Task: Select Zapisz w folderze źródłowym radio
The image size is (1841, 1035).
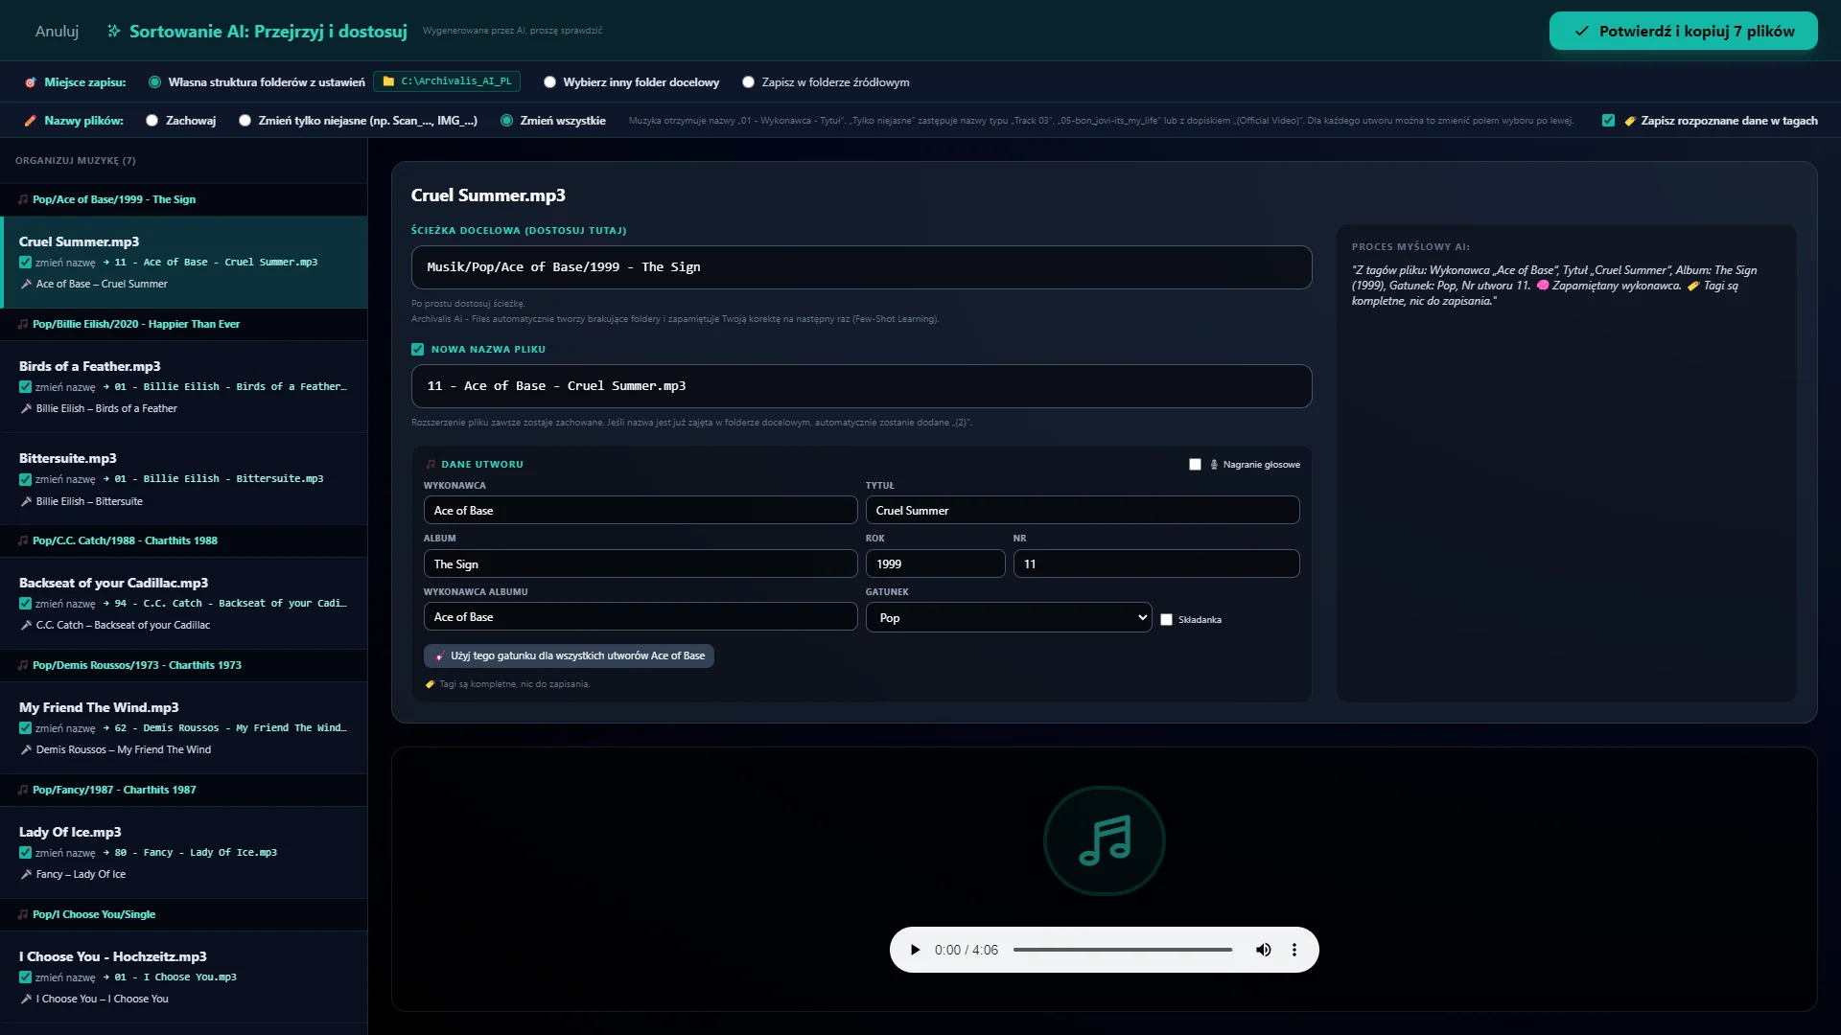Action: pyautogui.click(x=748, y=82)
